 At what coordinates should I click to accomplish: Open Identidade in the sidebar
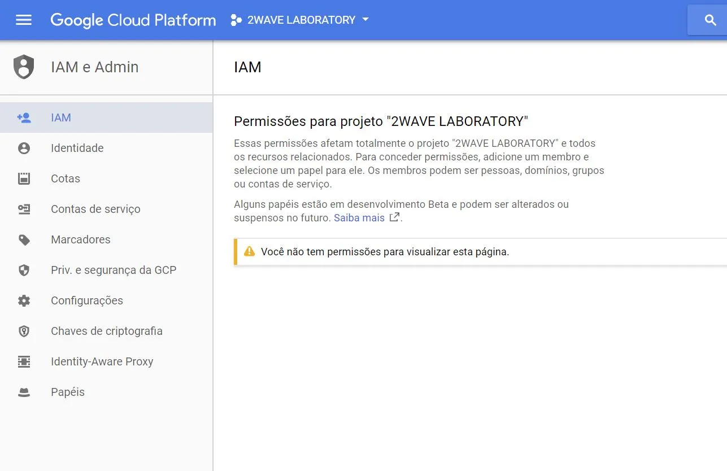pos(106,148)
